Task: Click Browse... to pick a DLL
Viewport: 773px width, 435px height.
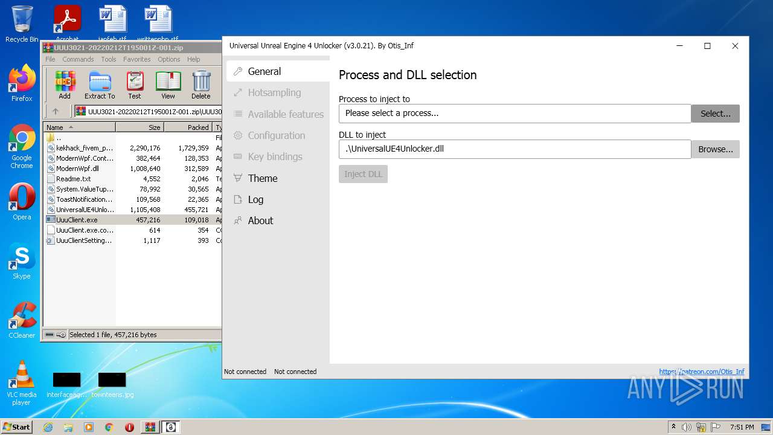Action: point(715,149)
